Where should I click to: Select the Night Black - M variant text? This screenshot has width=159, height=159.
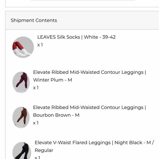point(132,142)
